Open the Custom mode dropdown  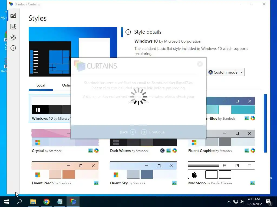pos(225,72)
